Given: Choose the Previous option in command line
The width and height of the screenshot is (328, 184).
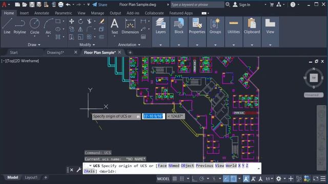Looking at the screenshot, I should pyautogui.click(x=204, y=166).
